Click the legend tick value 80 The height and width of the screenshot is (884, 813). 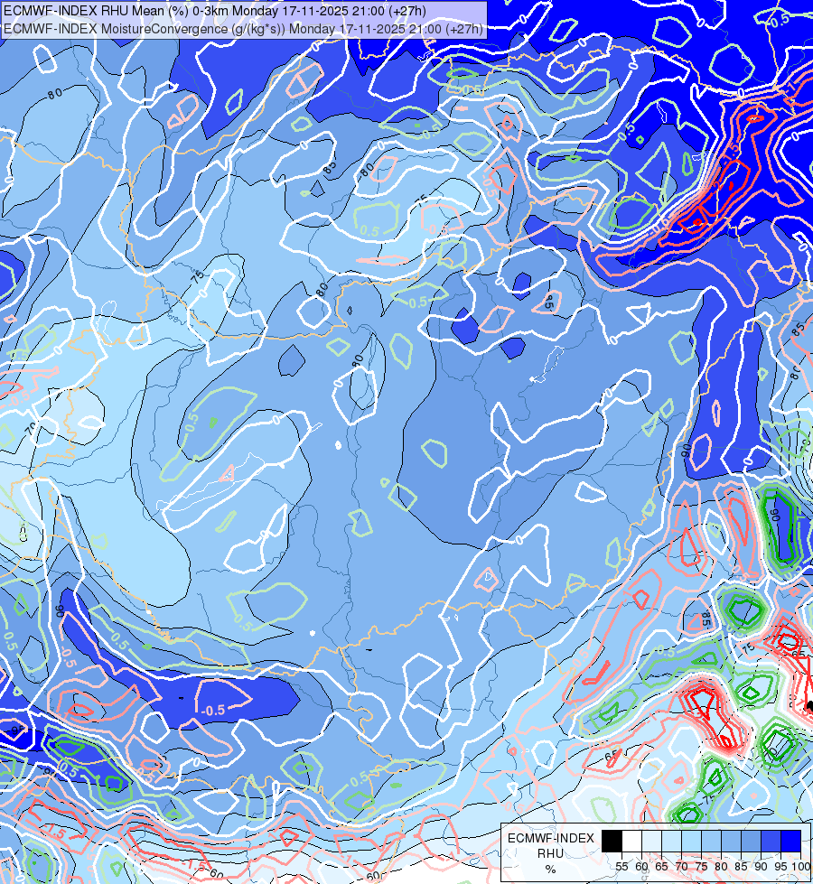[x=721, y=867]
